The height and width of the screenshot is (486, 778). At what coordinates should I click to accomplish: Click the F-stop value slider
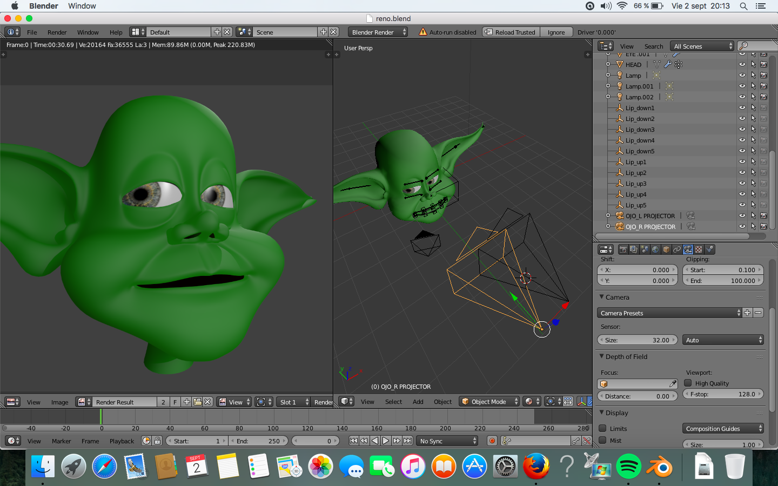click(723, 394)
